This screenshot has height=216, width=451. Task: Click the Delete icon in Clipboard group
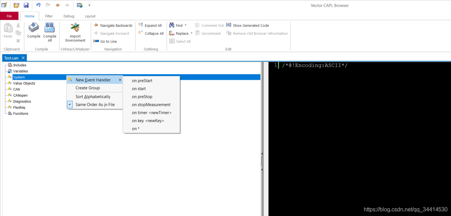(x=18, y=41)
